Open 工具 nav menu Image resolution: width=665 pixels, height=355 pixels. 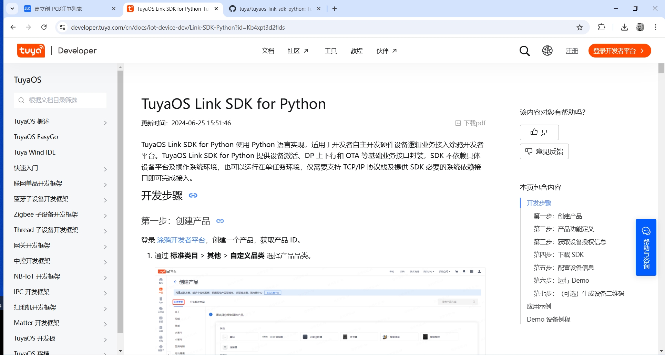[331, 51]
